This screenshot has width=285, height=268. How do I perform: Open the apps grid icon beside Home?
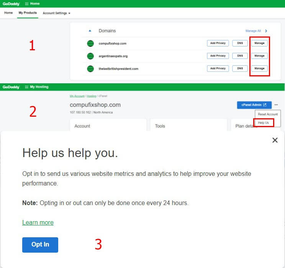26,4
